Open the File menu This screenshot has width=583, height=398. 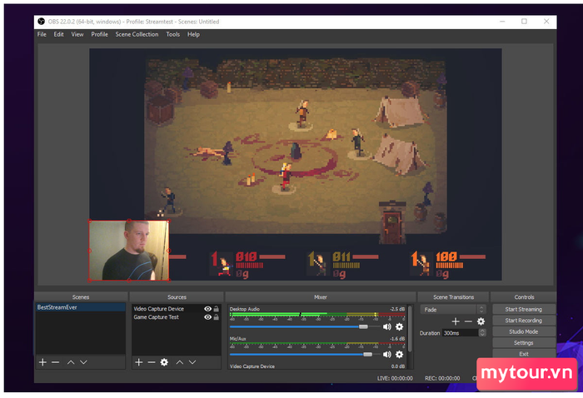click(42, 34)
